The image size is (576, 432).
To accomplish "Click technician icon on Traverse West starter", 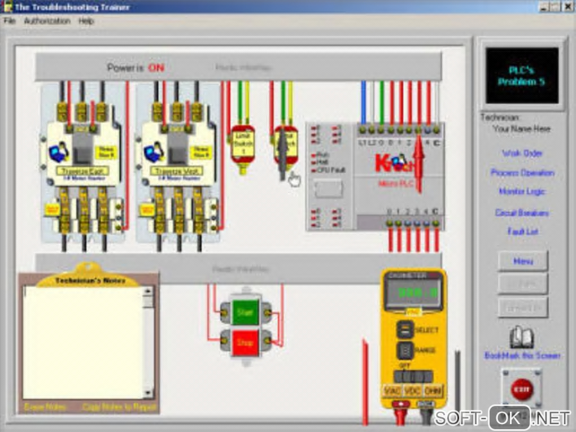I will 153,152.
